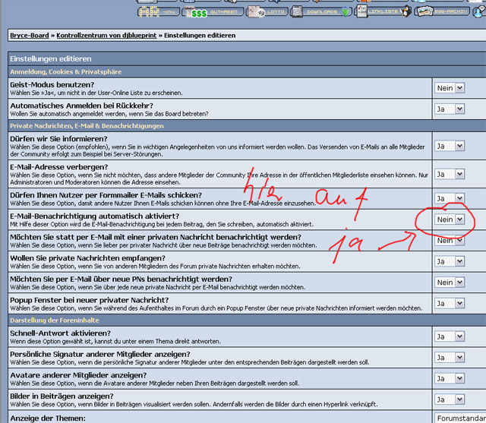Click the 'Popup Fenster bei neuer privater Nachricht?' label

pos(90,300)
